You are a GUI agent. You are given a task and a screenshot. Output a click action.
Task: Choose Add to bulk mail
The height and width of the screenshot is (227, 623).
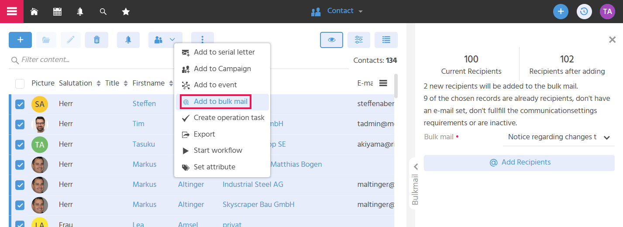pyautogui.click(x=222, y=102)
